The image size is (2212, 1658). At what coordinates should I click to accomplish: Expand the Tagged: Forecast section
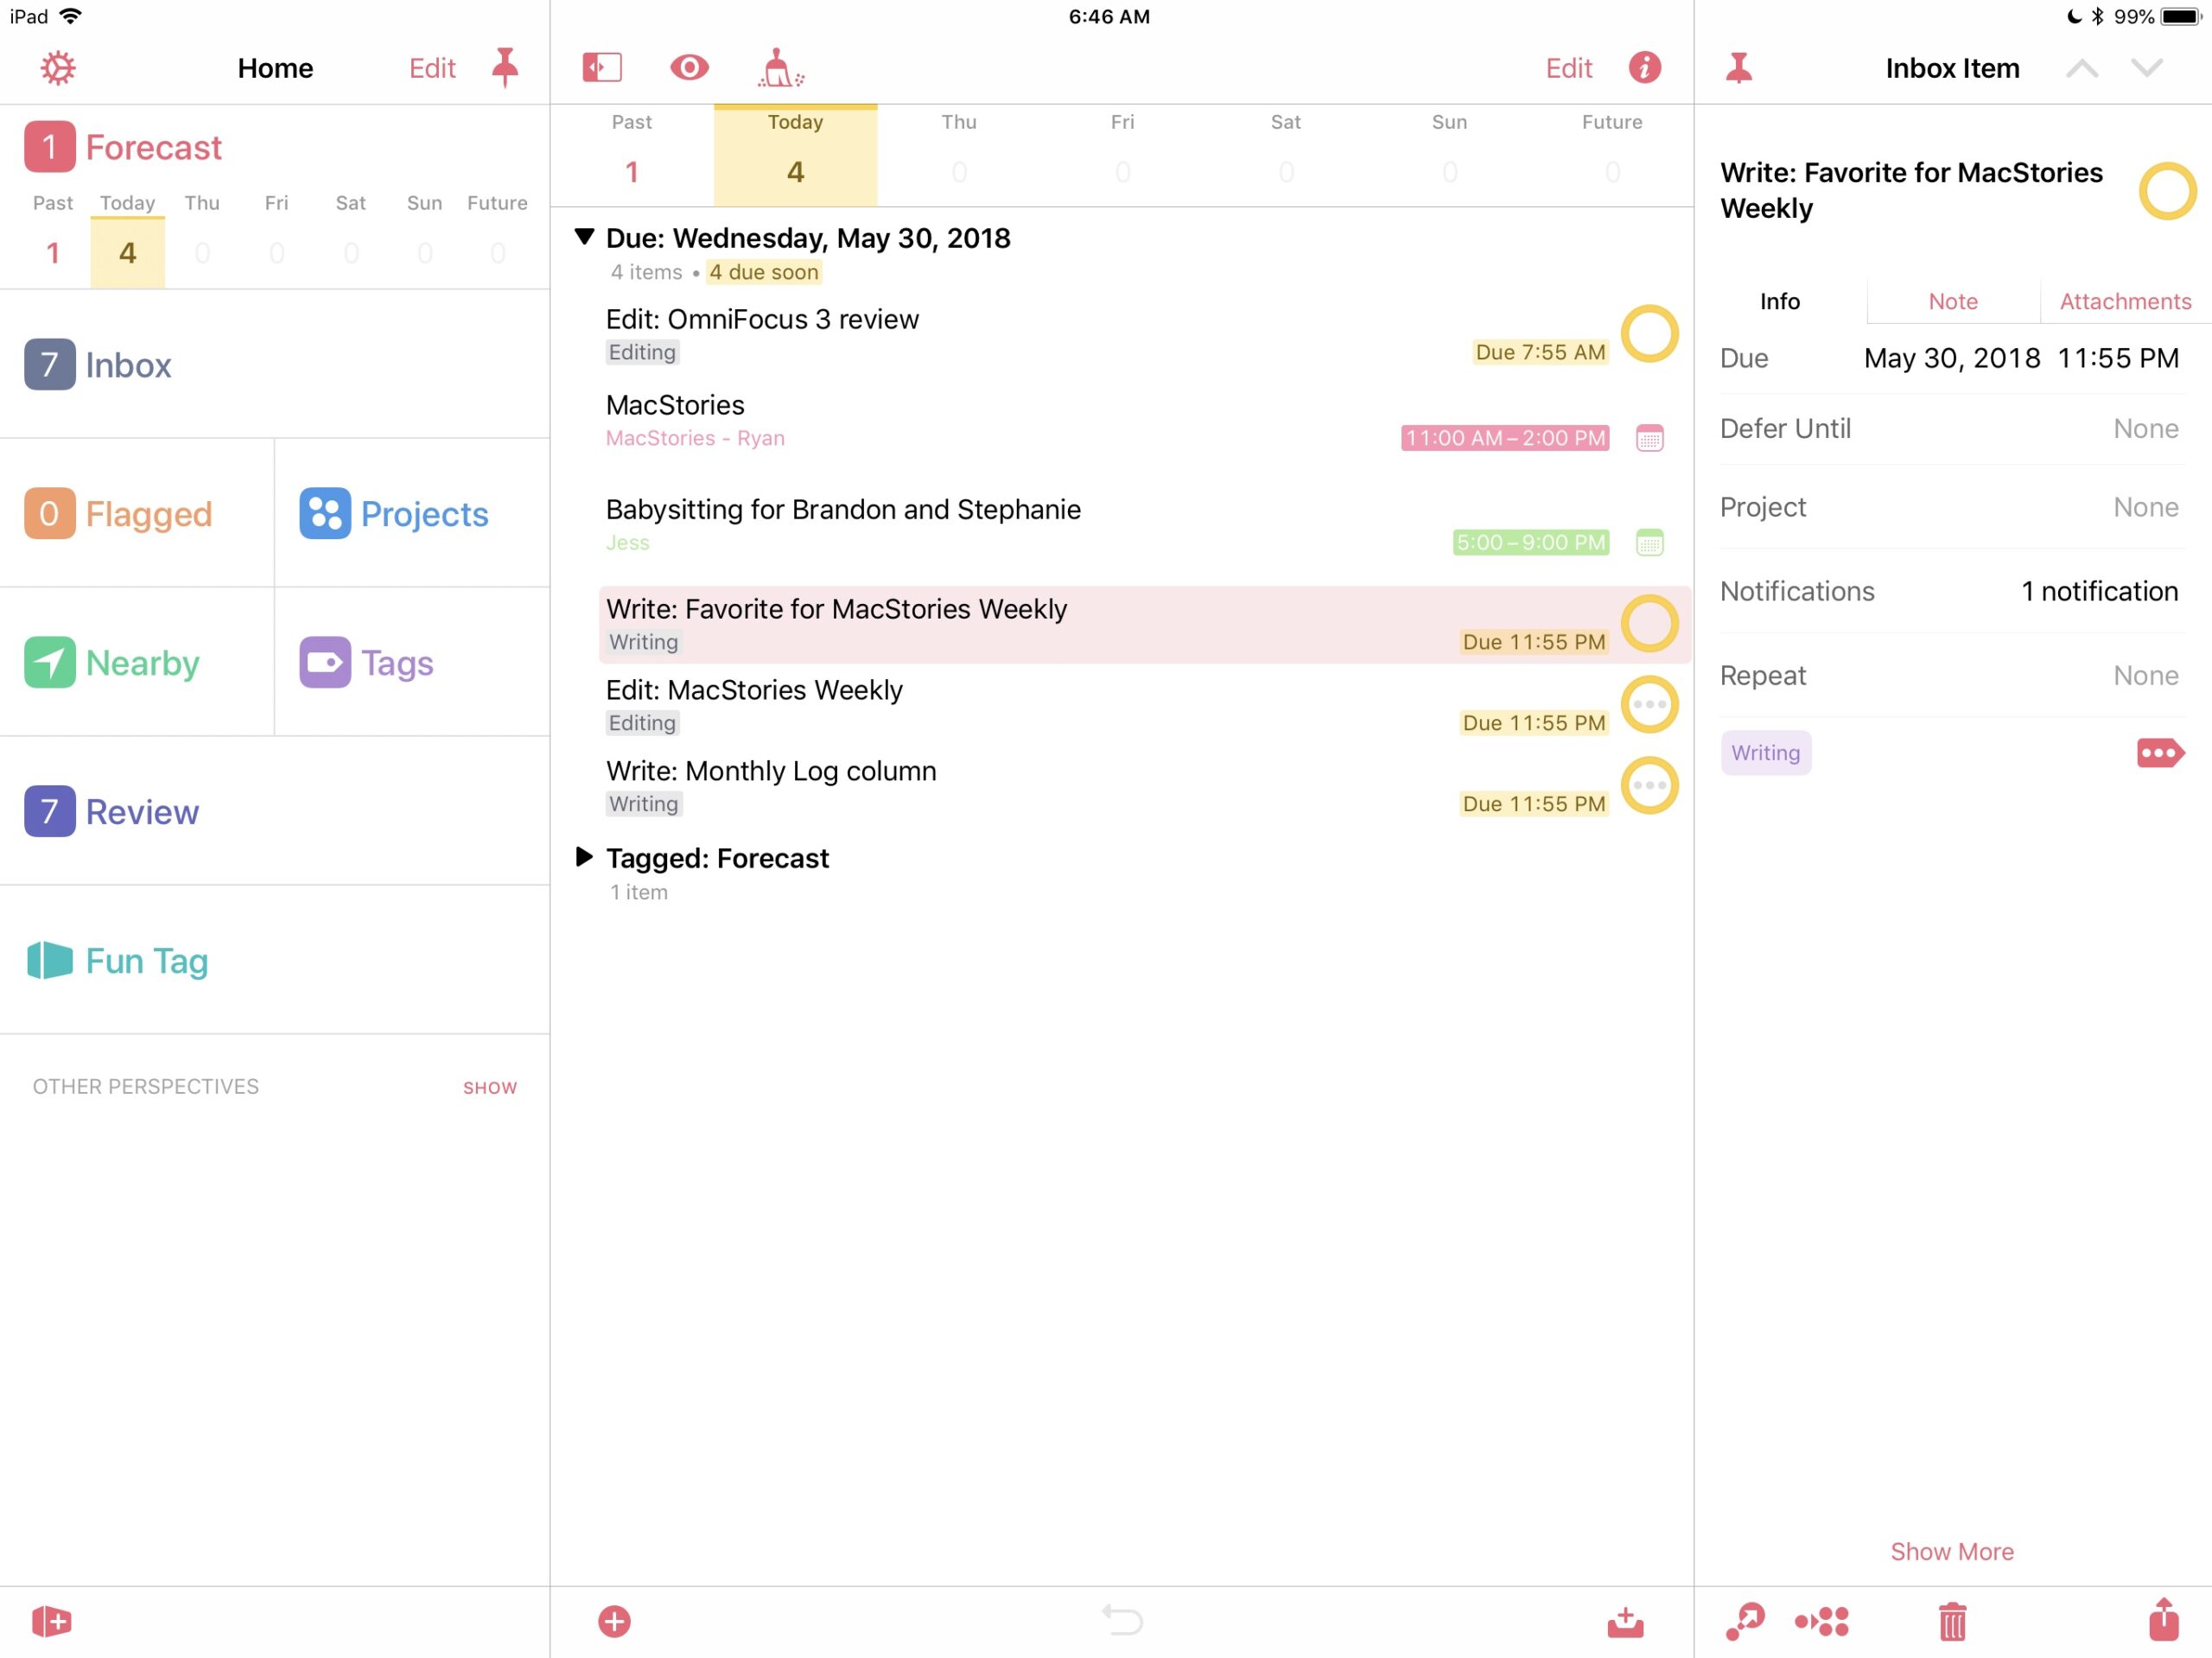(x=585, y=857)
